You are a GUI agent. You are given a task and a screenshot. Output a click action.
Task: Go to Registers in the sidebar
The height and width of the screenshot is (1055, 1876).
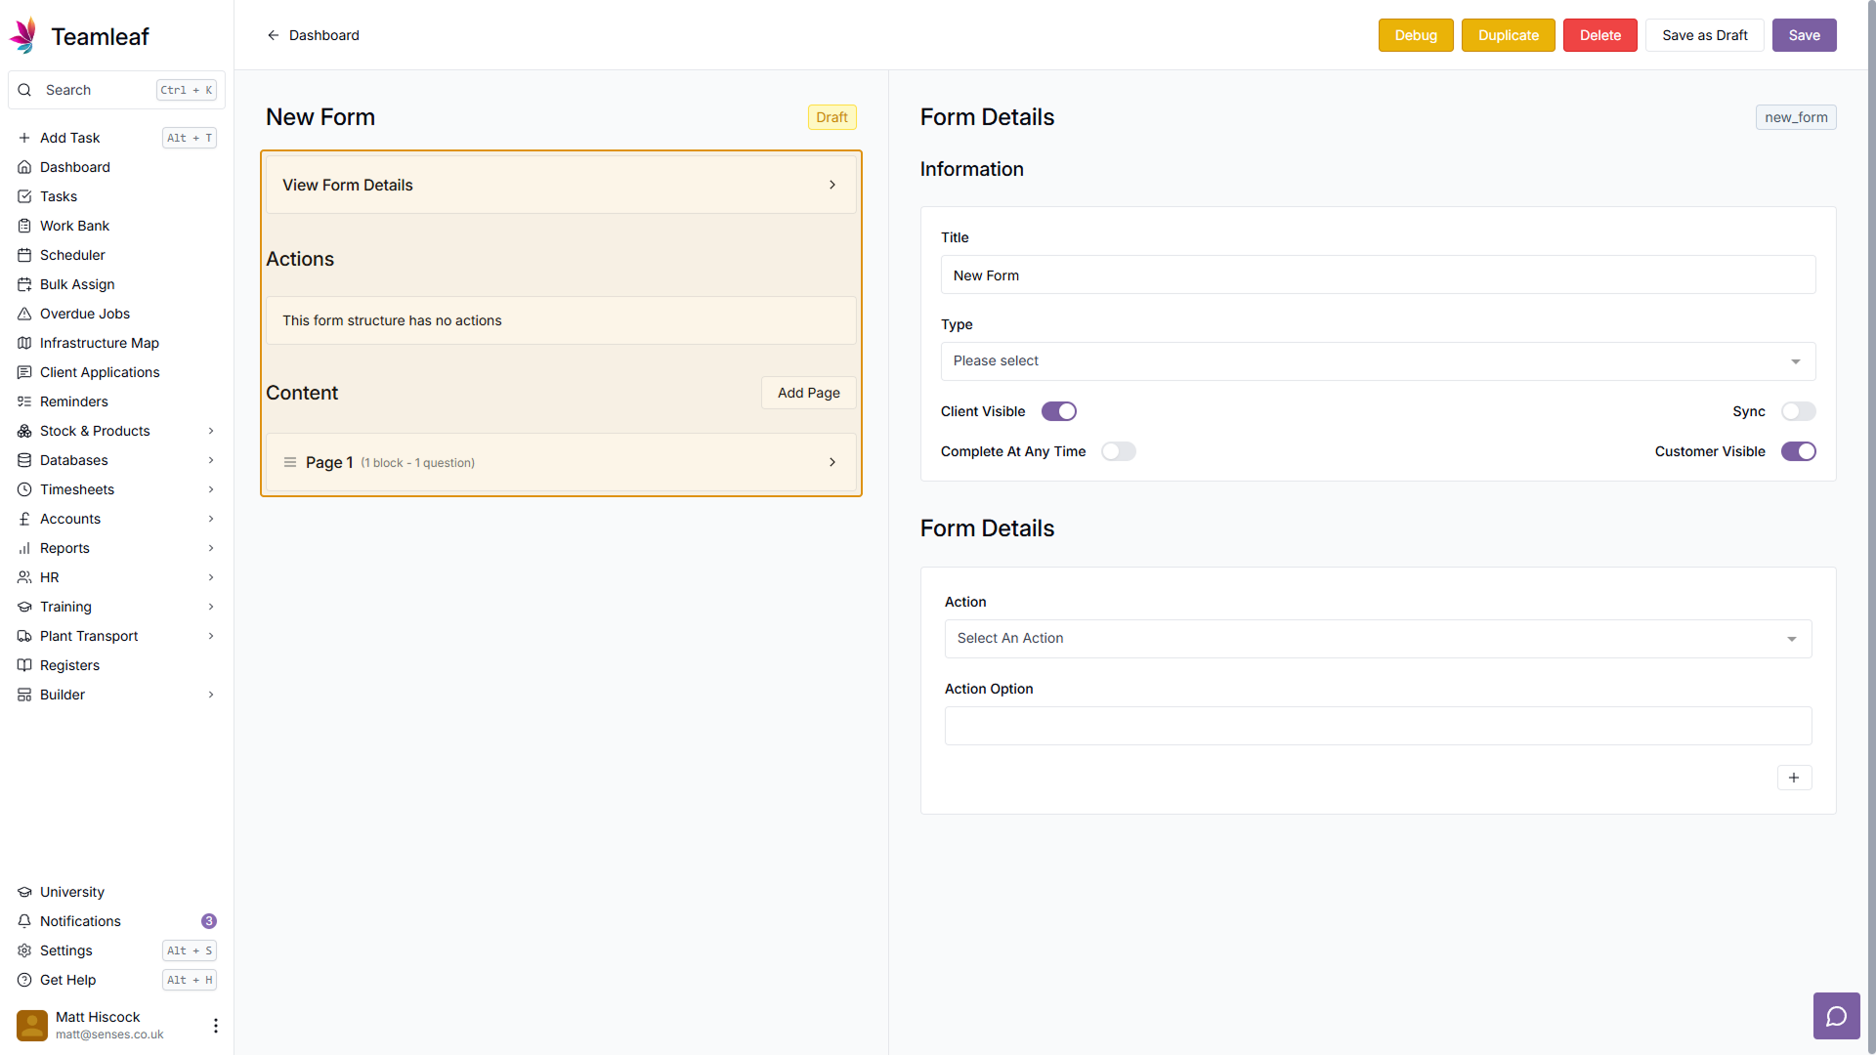click(x=69, y=665)
